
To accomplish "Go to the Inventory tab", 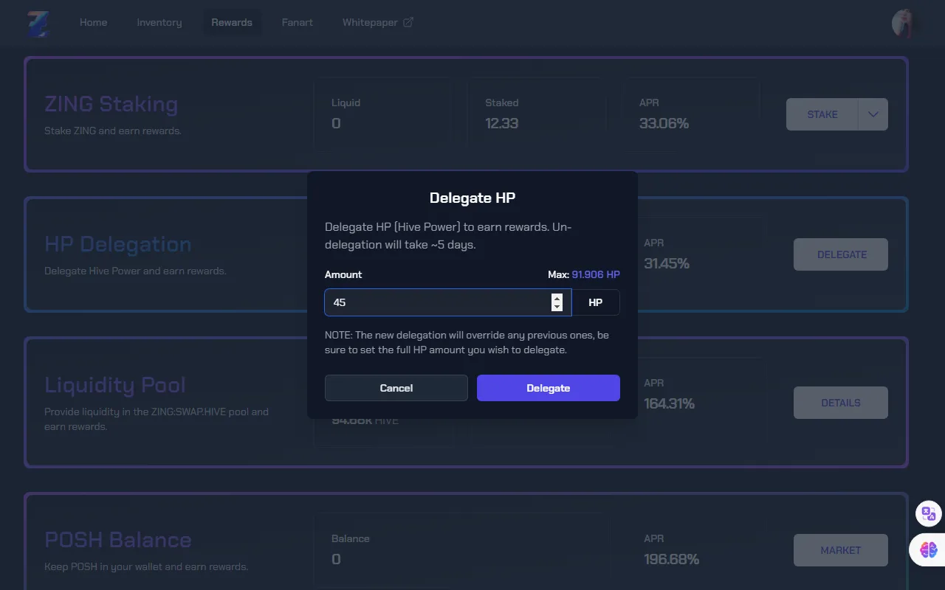I will (159, 22).
